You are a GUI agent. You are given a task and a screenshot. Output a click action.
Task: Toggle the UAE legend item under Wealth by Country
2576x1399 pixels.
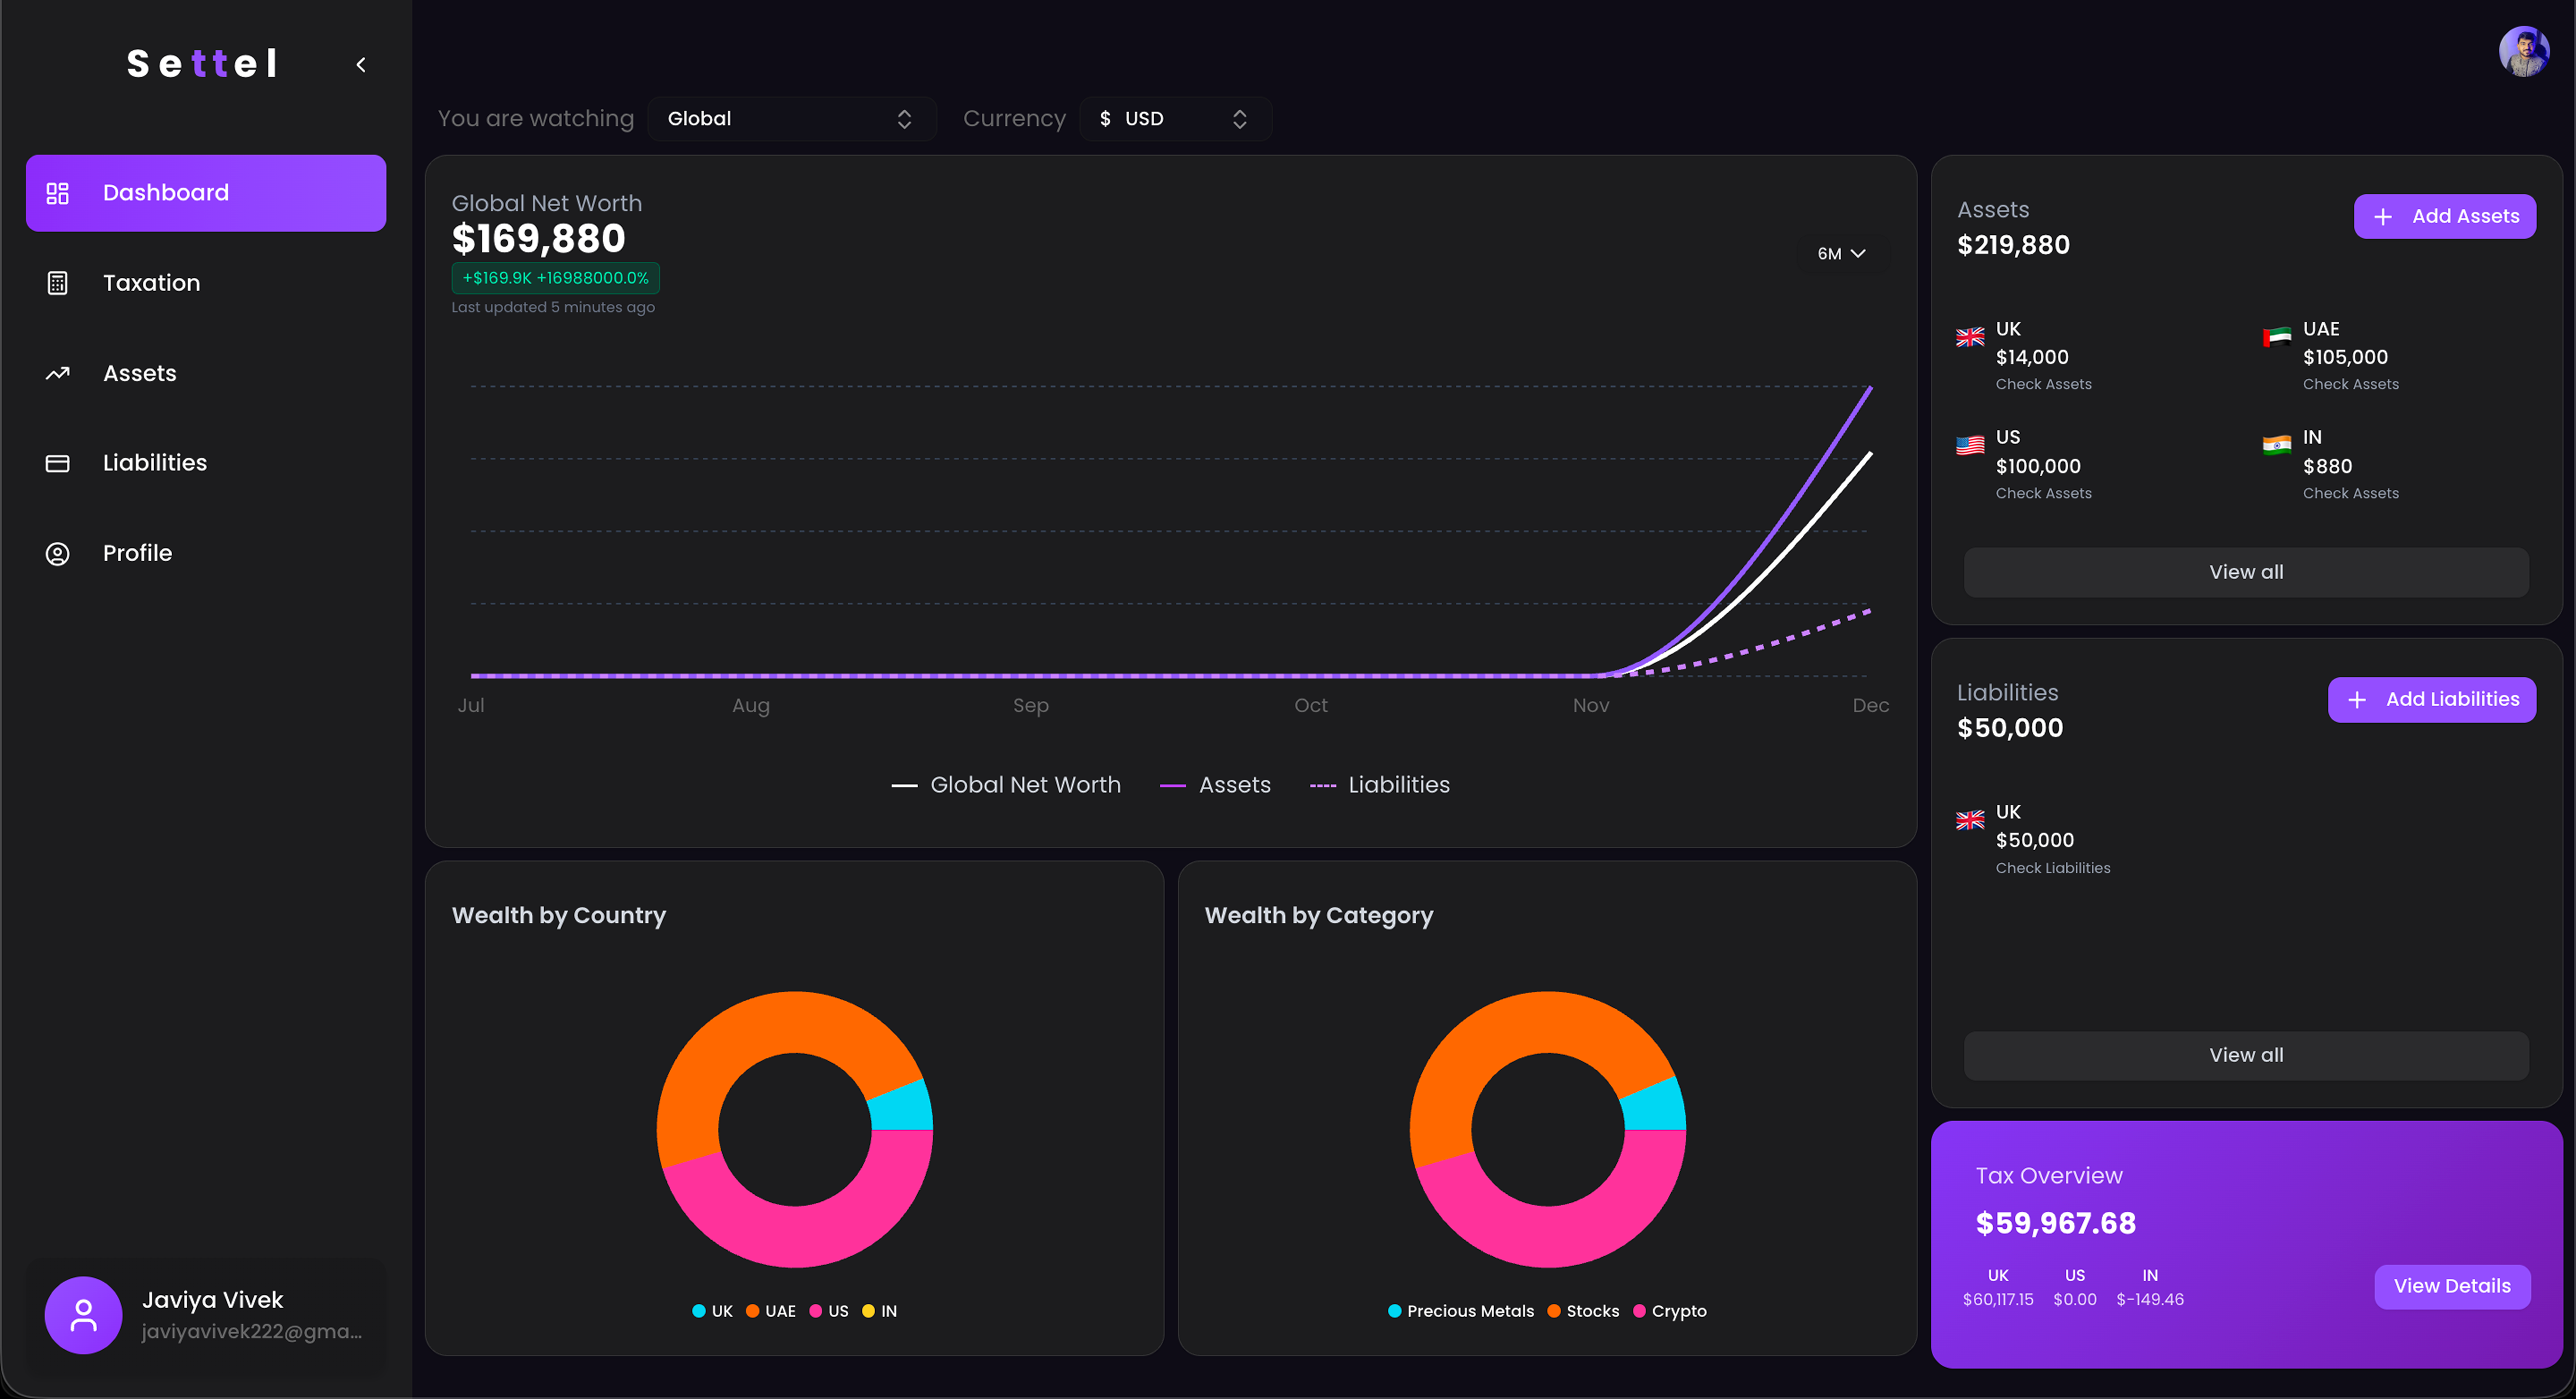coord(771,1311)
